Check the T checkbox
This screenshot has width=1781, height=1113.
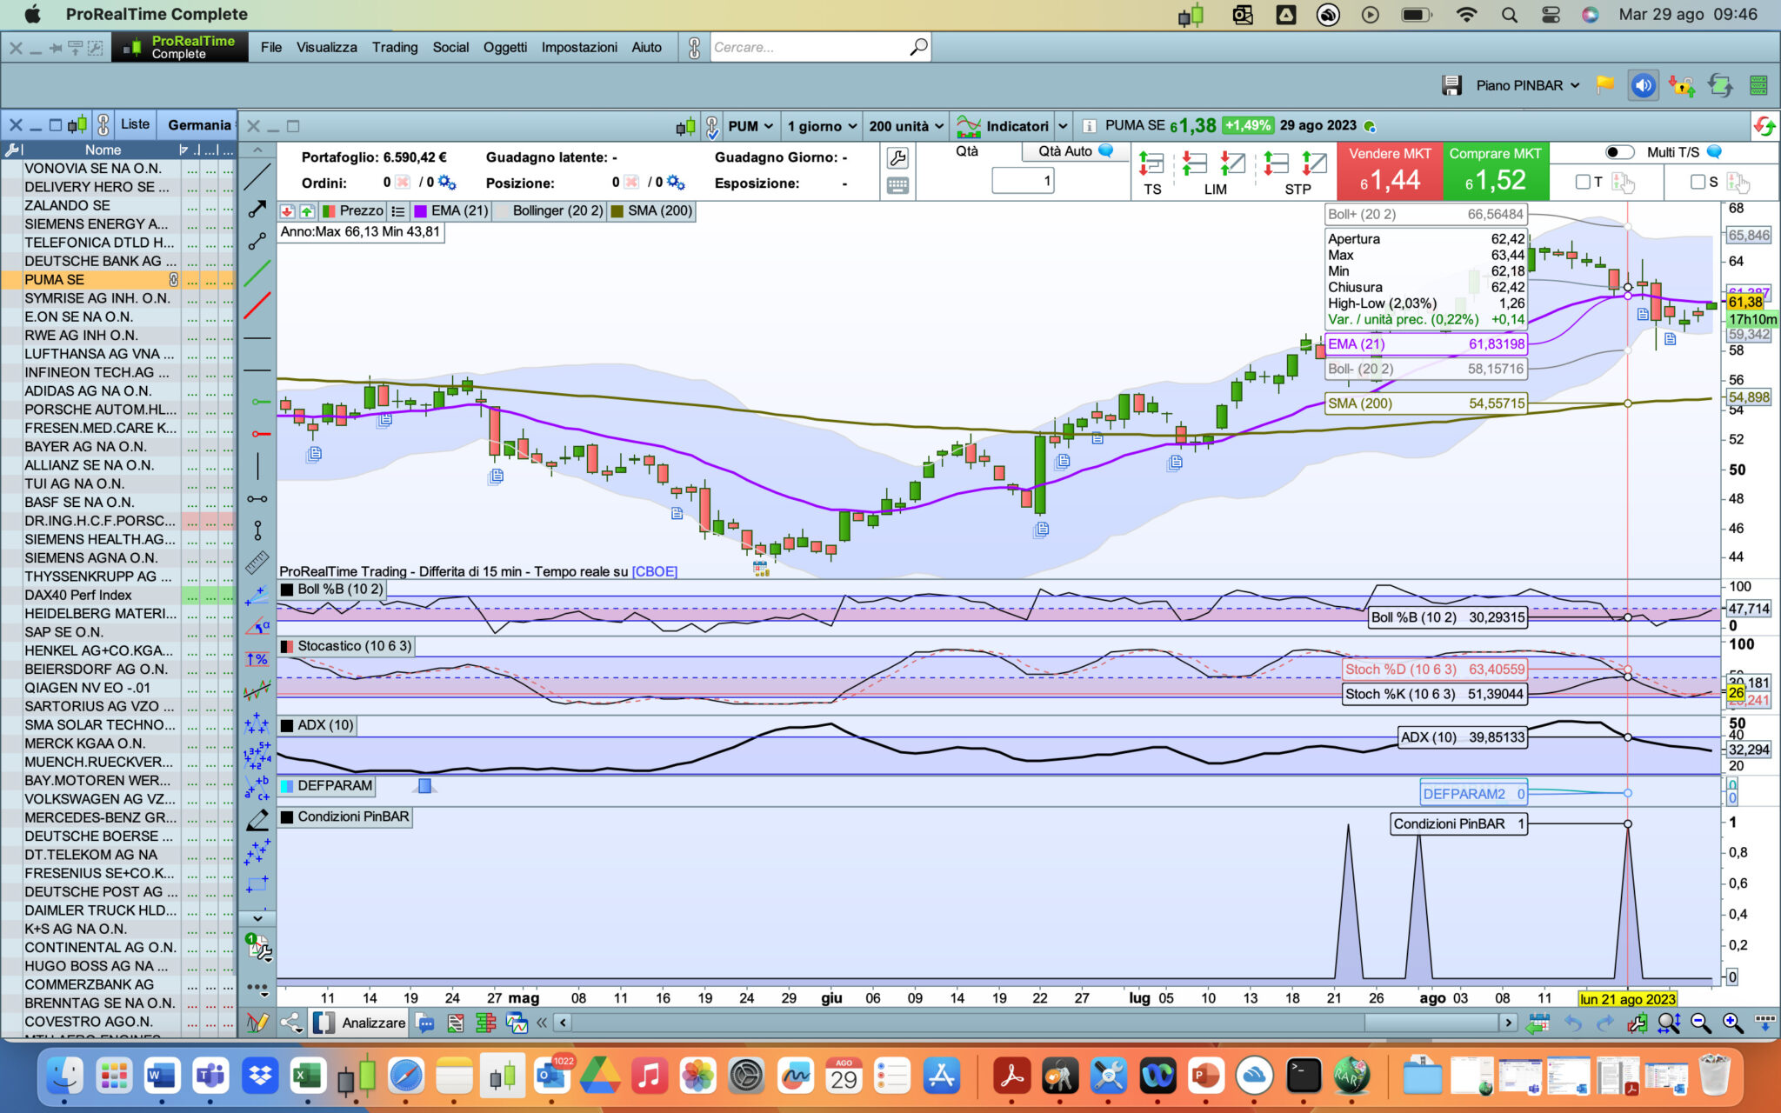[x=1583, y=182]
